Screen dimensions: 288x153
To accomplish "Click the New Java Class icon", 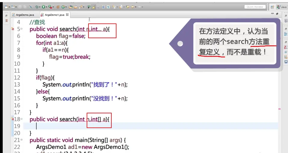I will pos(63,7).
